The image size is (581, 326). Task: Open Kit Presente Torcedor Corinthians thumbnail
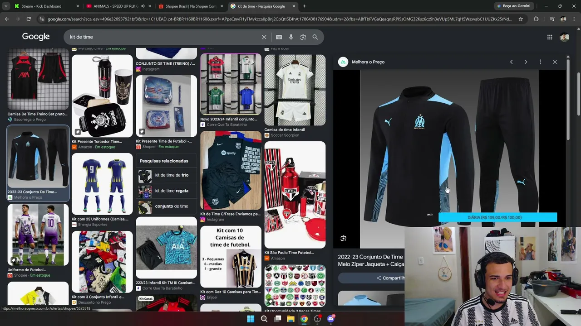pos(102,96)
